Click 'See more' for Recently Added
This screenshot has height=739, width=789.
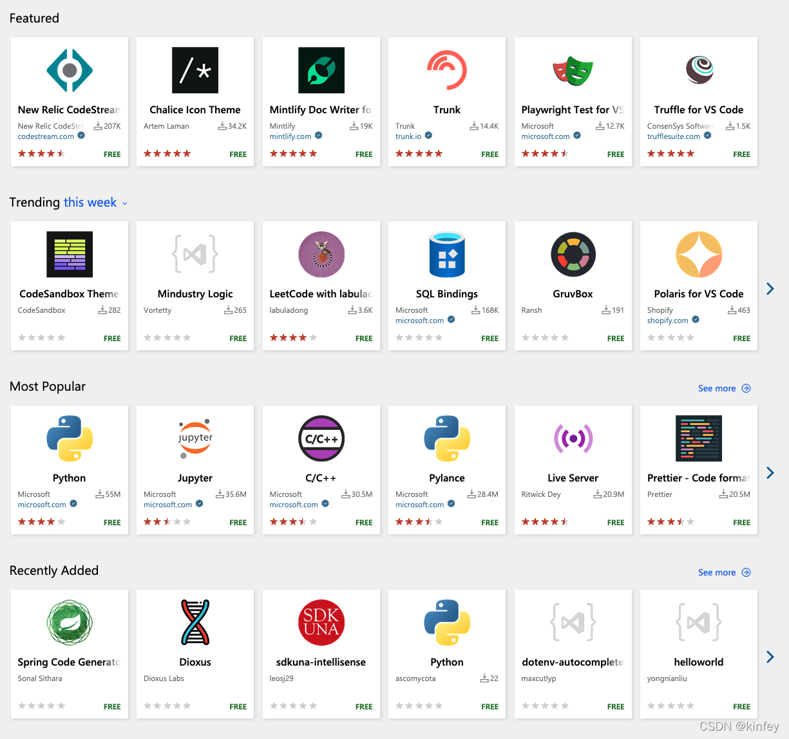[724, 572]
